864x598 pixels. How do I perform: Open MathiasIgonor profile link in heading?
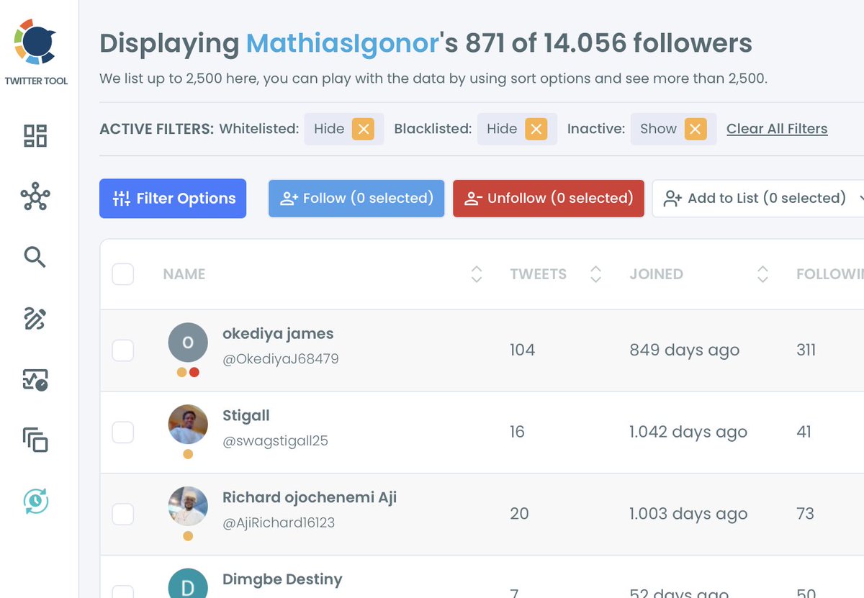(x=343, y=44)
